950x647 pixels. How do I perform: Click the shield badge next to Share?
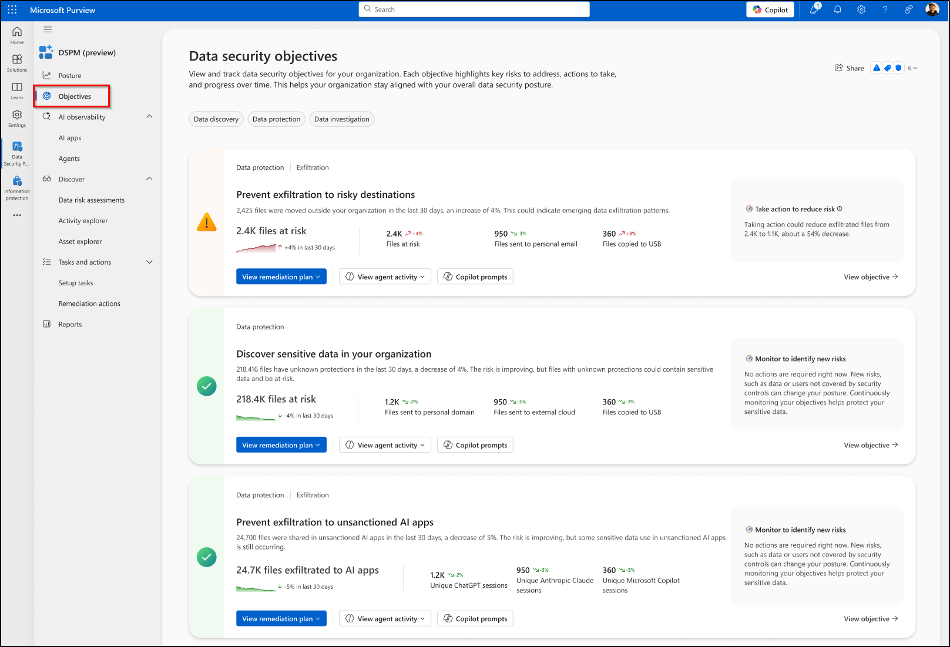(x=898, y=68)
